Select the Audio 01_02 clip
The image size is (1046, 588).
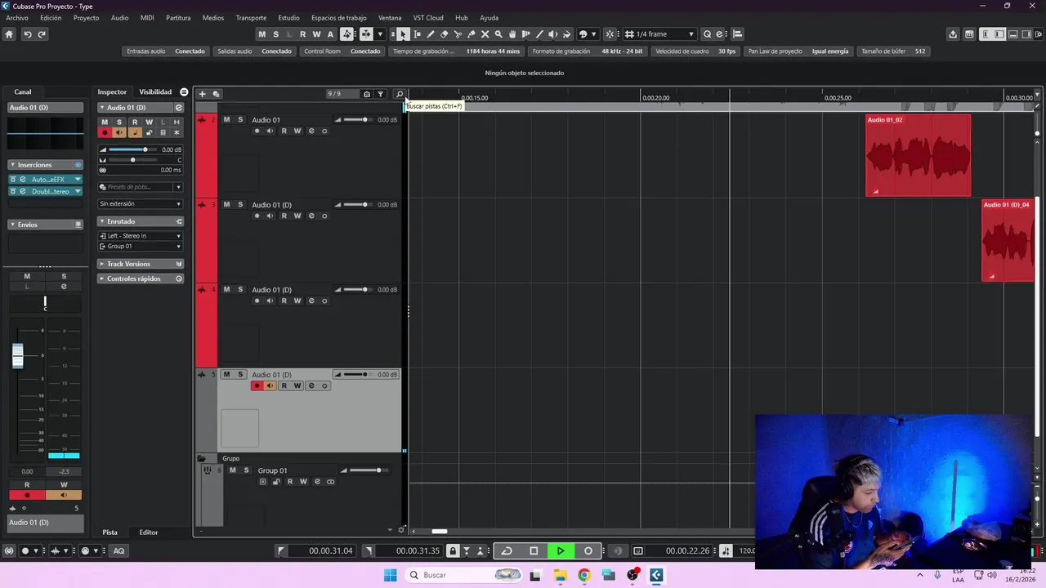(x=919, y=155)
